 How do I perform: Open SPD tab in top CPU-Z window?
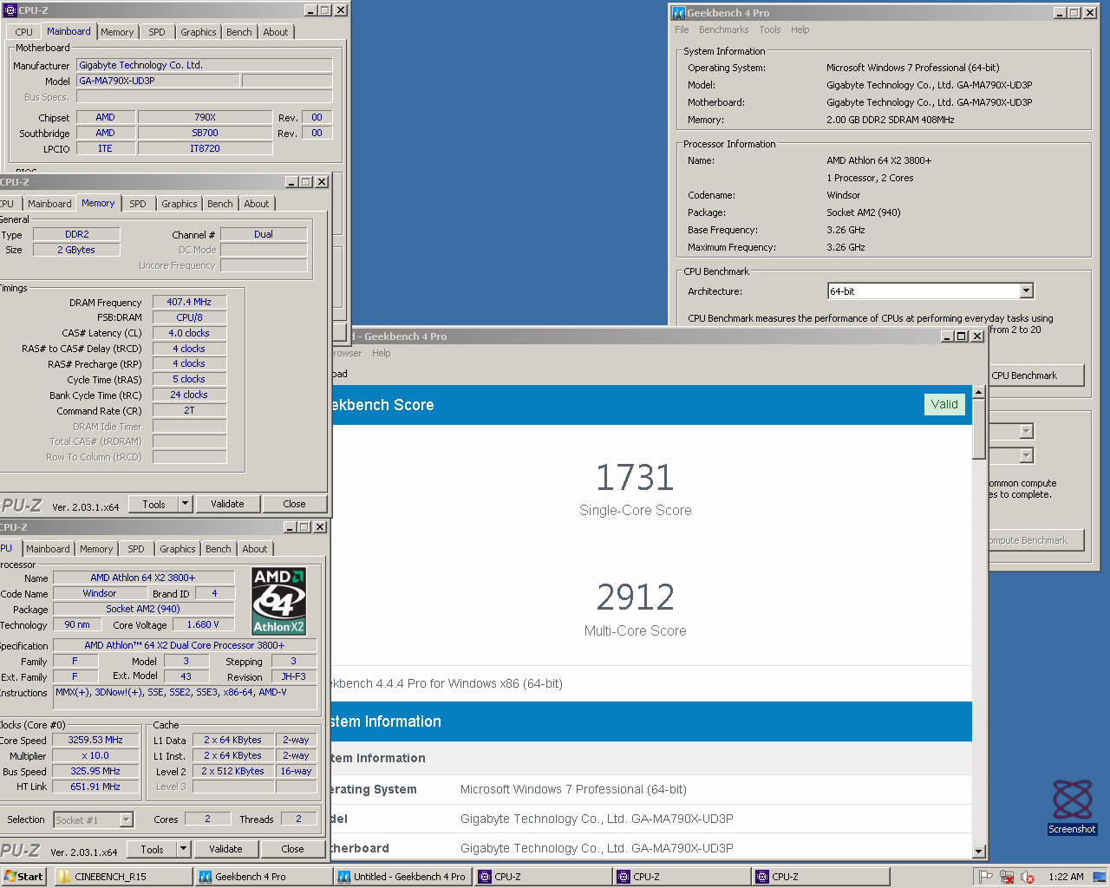pos(156,32)
